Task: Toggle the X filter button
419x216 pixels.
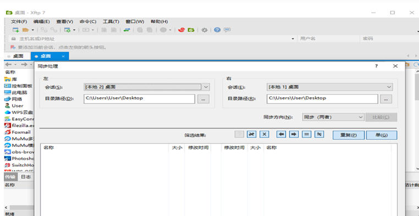Action: [264, 134]
